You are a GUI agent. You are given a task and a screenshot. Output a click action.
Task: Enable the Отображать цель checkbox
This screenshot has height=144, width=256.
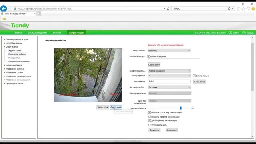[x=150, y=125]
